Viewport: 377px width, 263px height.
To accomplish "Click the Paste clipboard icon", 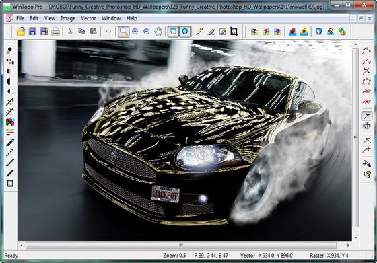I will [x=94, y=31].
